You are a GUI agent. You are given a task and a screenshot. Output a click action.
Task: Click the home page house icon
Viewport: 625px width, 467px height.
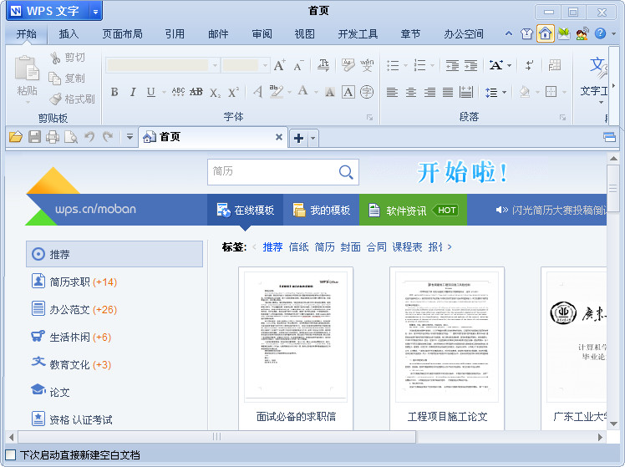(x=545, y=33)
